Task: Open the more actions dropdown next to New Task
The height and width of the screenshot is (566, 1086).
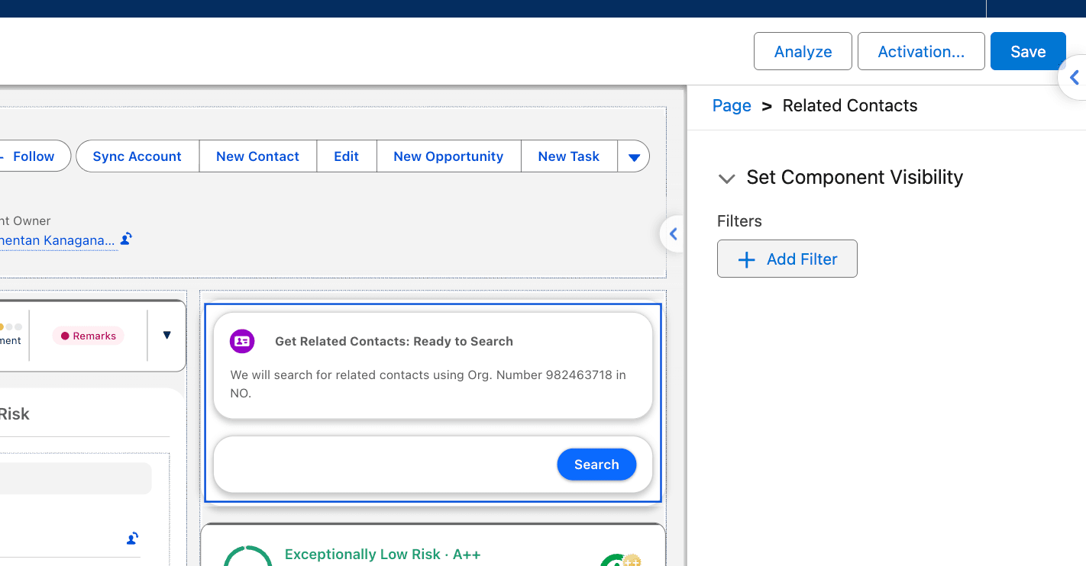Action: click(634, 156)
